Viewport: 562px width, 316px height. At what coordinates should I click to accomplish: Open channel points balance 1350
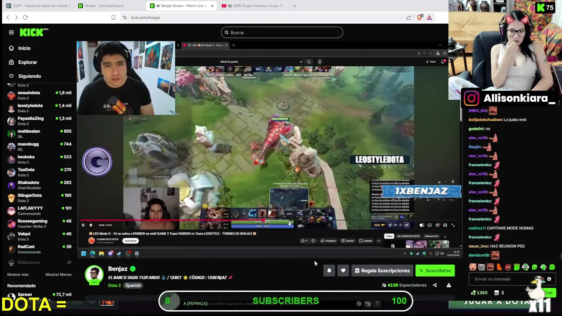coord(479,293)
